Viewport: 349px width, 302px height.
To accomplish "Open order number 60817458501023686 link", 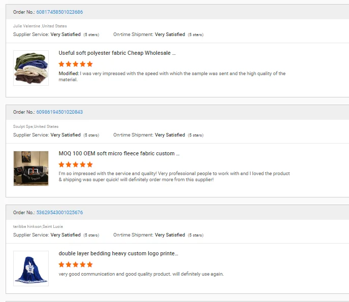I will (59, 12).
